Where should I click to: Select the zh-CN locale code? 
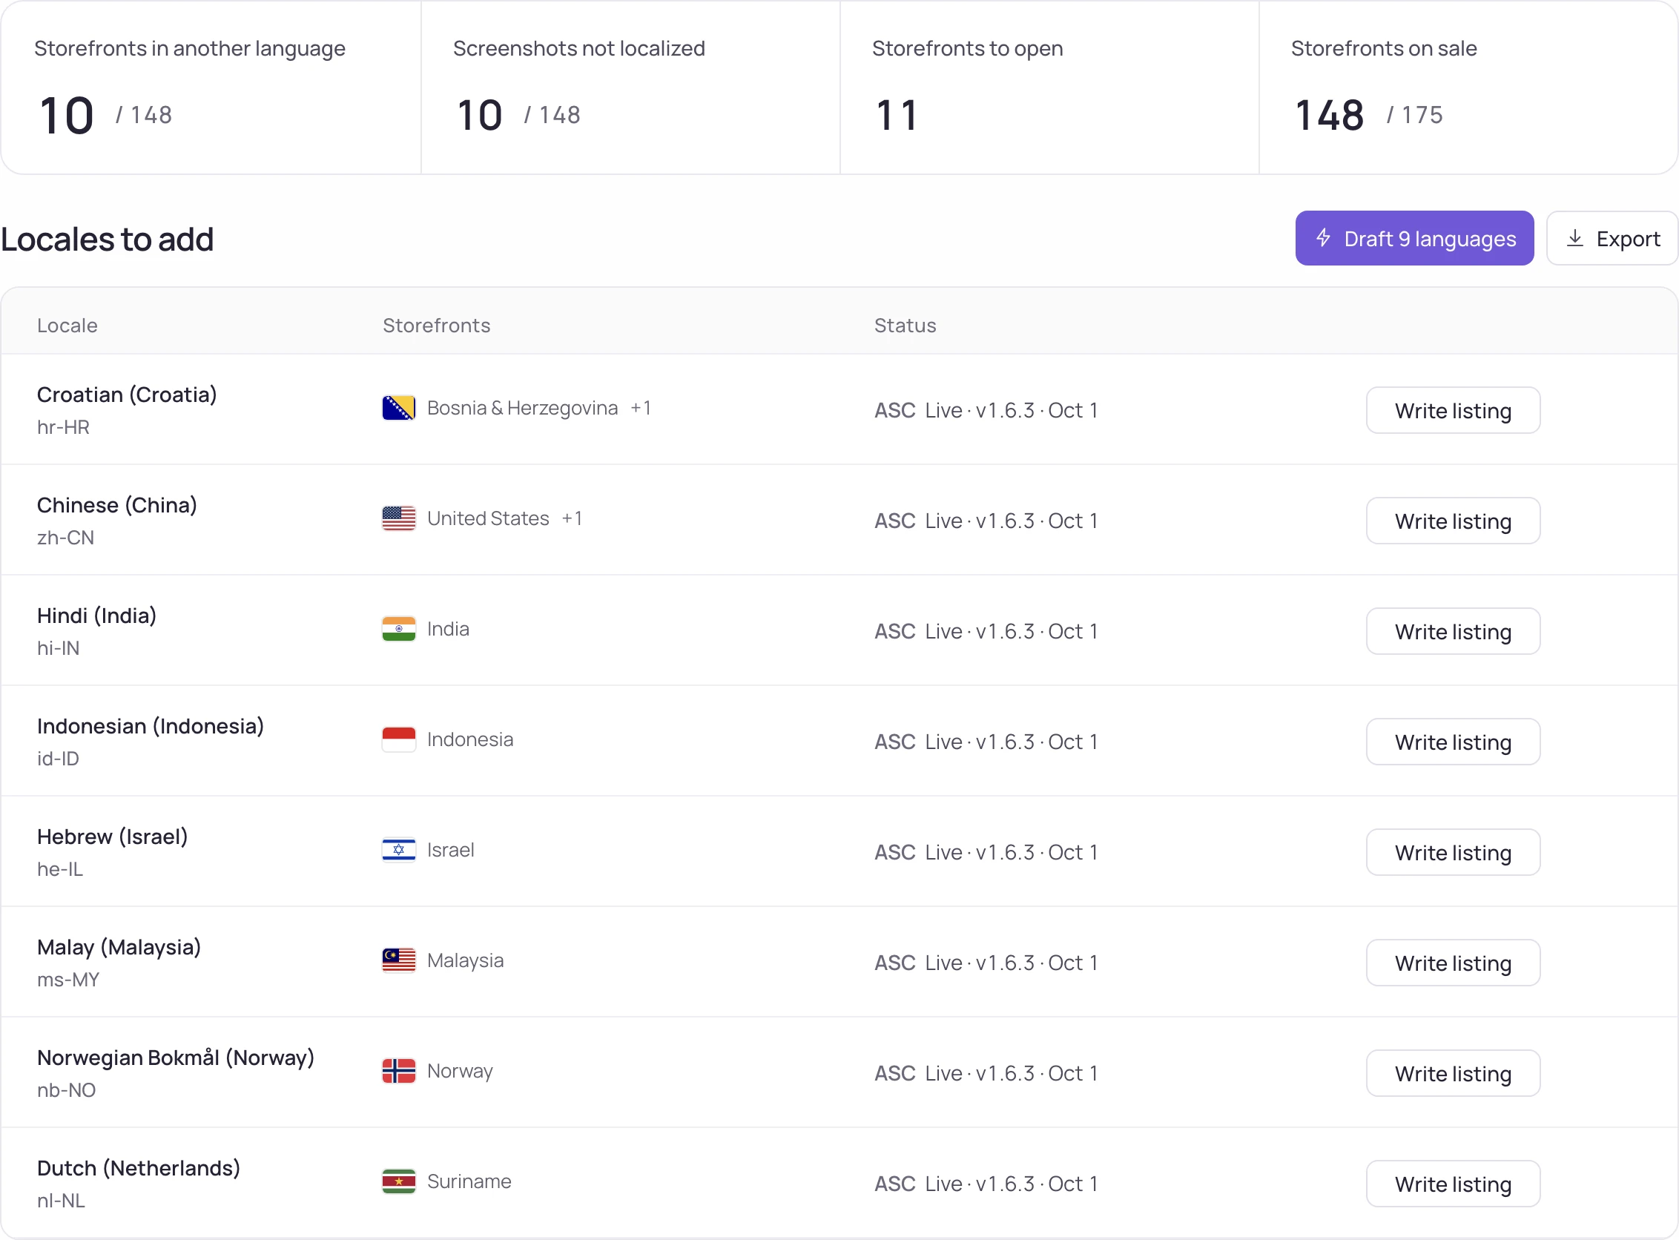pos(65,538)
